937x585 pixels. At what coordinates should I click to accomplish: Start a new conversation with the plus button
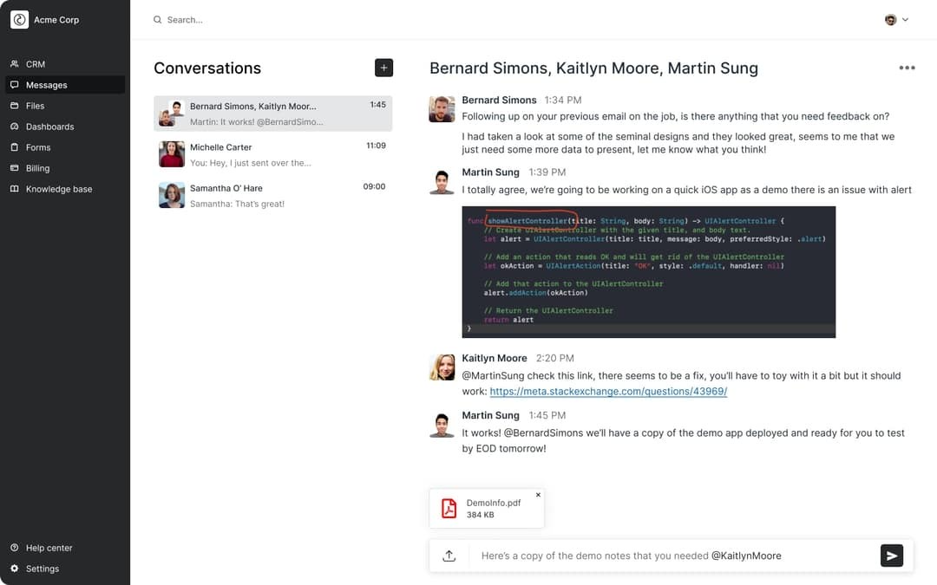tap(383, 67)
